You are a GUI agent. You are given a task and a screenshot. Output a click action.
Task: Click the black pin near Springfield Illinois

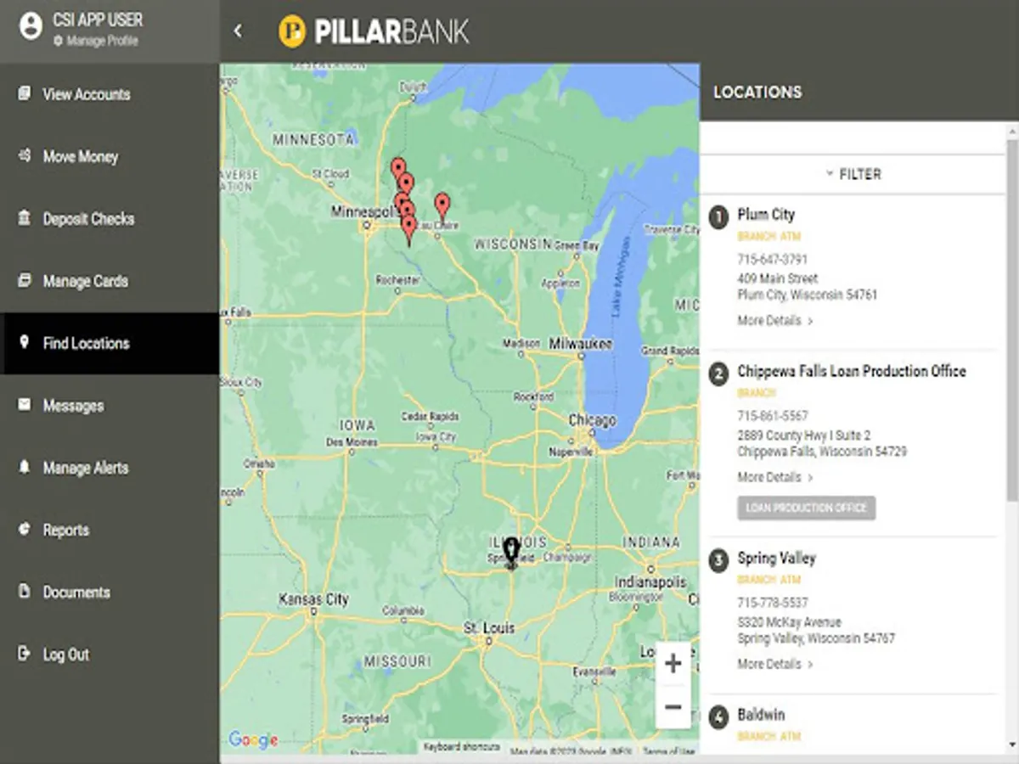511,551
